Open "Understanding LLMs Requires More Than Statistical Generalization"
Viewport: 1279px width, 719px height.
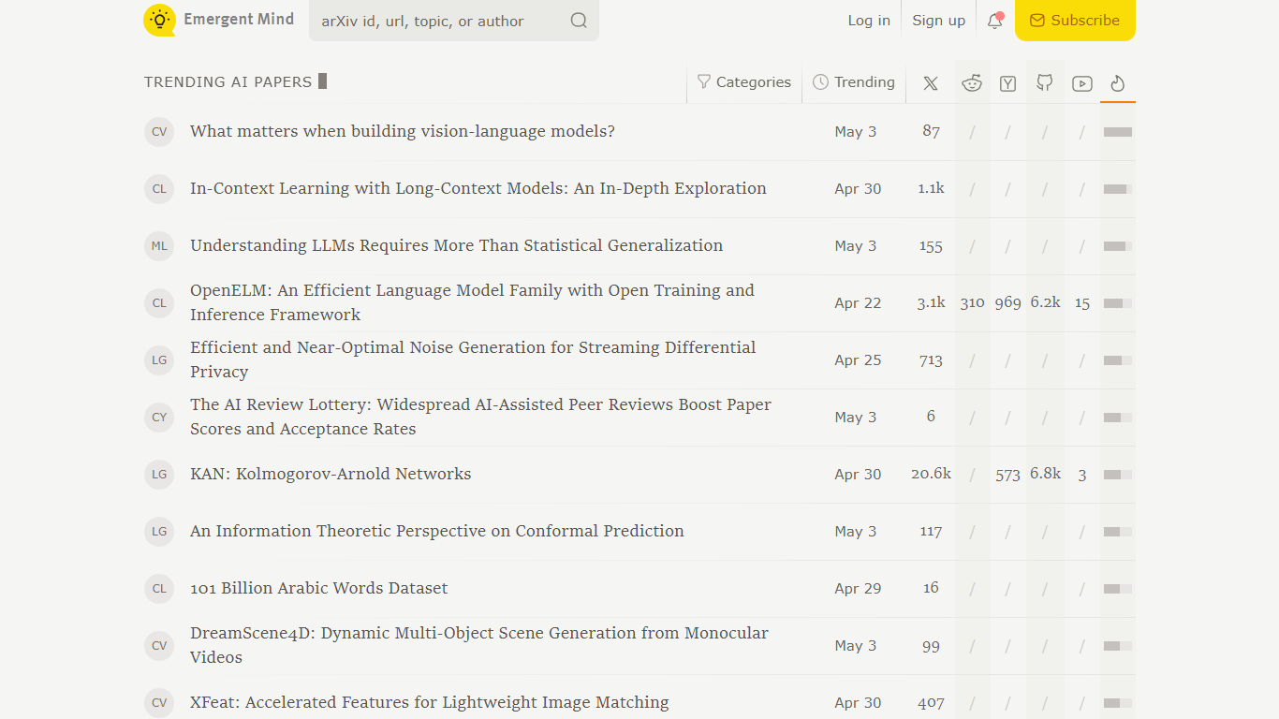(x=457, y=245)
